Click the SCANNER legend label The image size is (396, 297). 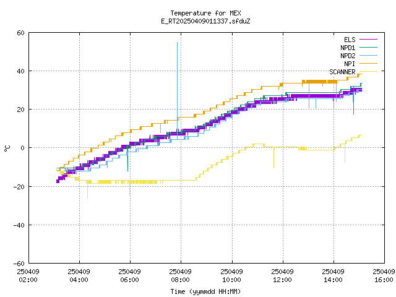tap(342, 72)
